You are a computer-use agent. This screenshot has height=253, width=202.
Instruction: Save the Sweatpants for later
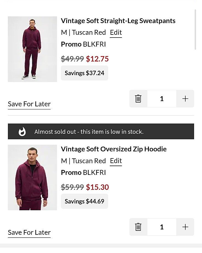[x=29, y=104]
